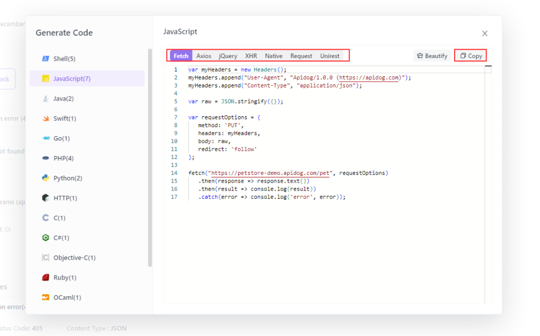This screenshot has height=336, width=540.
Task: Switch to the XHR tab
Action: pos(251,56)
